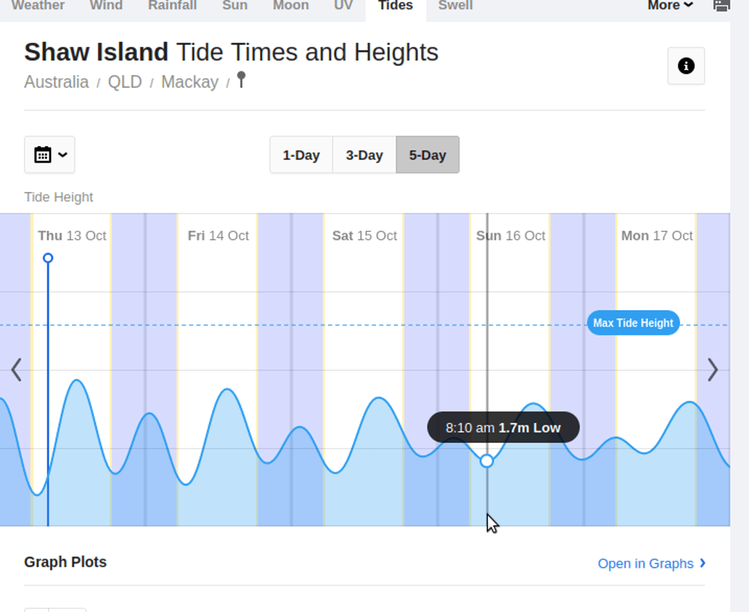Follow the QLD breadcrumb link

(124, 82)
